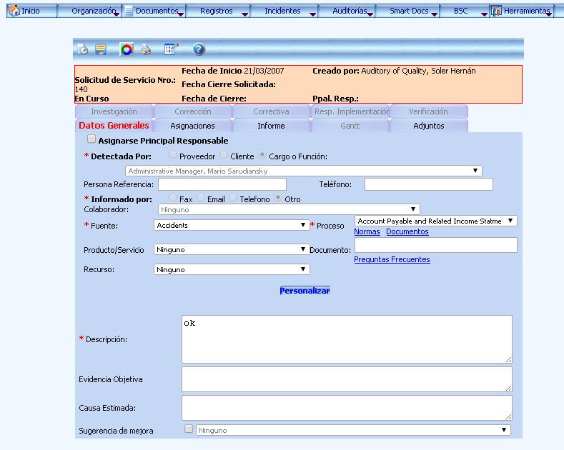
Task: Select the Cargo o Función radio button
Action: (262, 154)
